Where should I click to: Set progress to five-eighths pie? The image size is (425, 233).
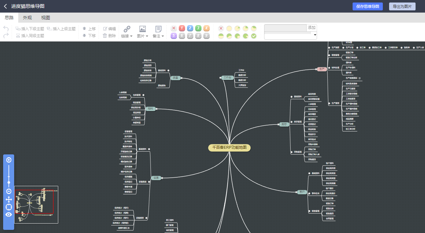(229, 36)
